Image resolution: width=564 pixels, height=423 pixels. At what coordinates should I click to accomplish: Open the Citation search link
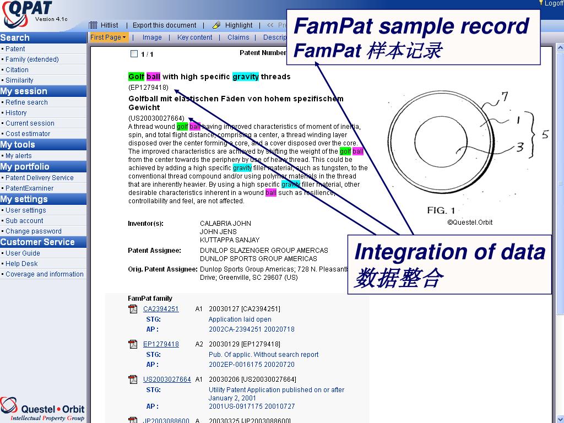pyautogui.click(x=17, y=70)
